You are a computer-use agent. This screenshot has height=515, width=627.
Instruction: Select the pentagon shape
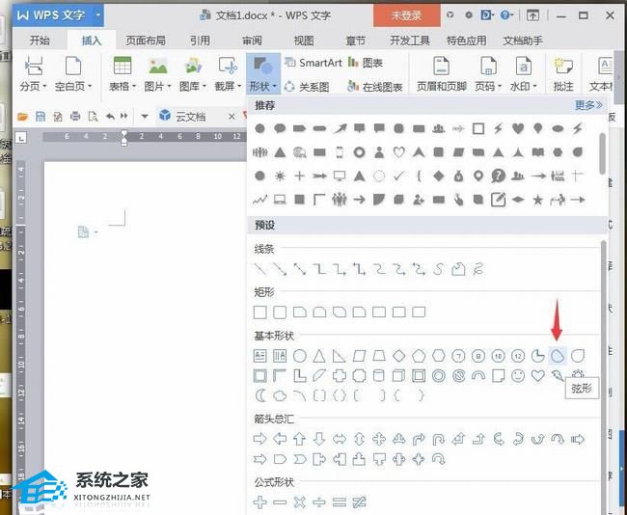419,356
